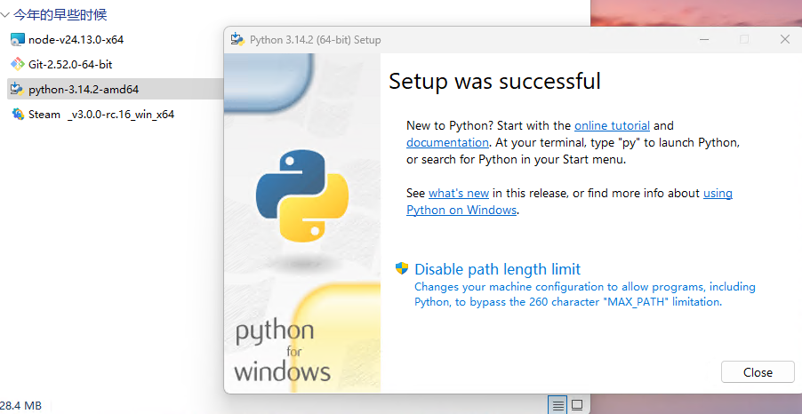Viewport: 802px width, 414px height.
Task: Click the Steam _v3.0.0-rc.16_win_x64 file icon
Action: pos(18,114)
